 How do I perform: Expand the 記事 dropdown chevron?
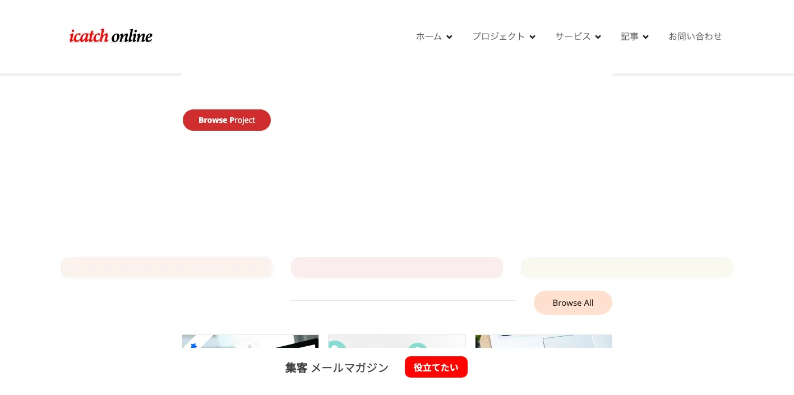tap(645, 37)
